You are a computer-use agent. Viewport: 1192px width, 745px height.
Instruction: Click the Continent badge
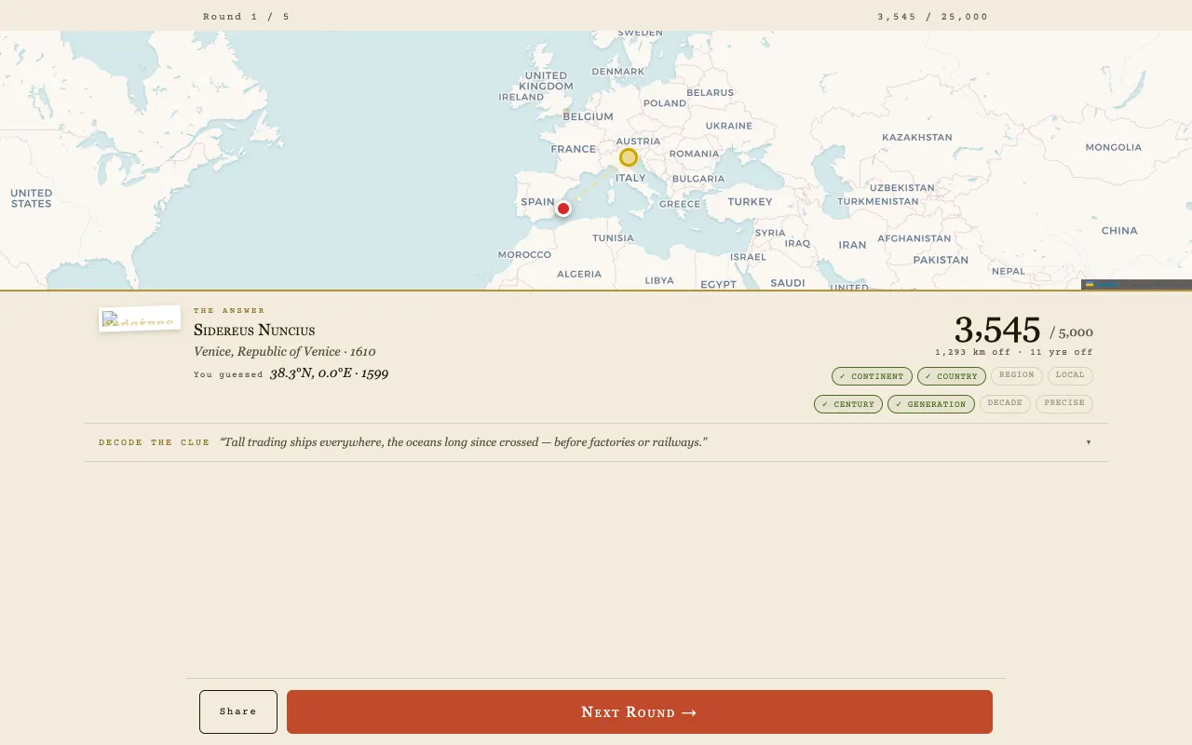[x=872, y=376]
